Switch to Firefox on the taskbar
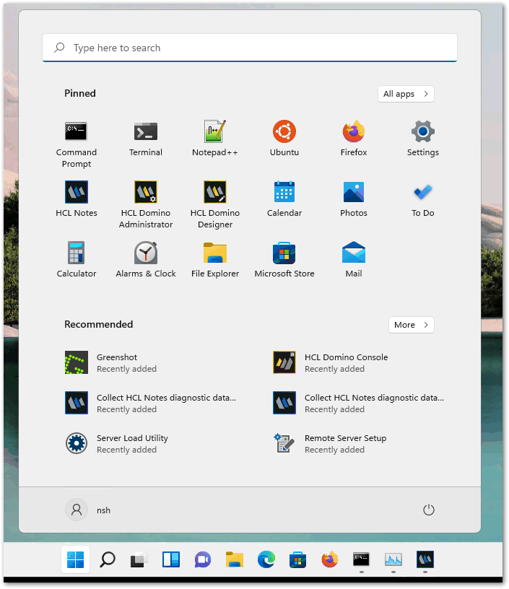509x589 pixels. point(329,559)
